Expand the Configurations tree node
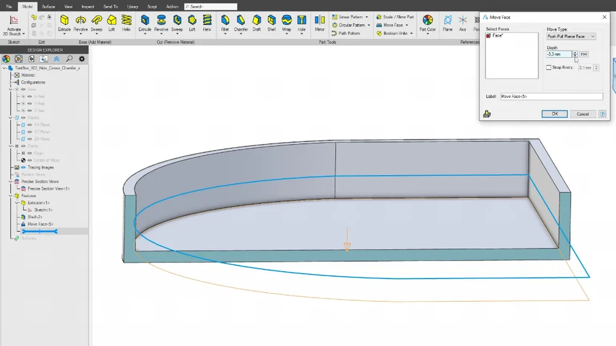Viewport: 616px width, 346px height. point(11,82)
